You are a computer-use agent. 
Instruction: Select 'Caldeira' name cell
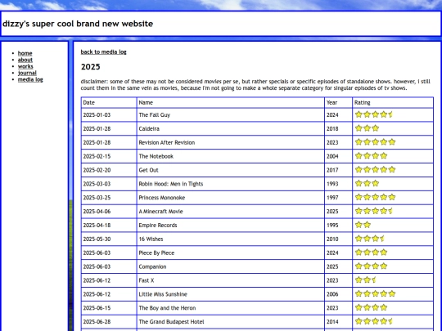[231, 128]
